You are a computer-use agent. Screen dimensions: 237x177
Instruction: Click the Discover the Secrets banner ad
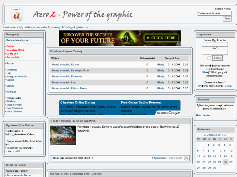(x=120, y=38)
